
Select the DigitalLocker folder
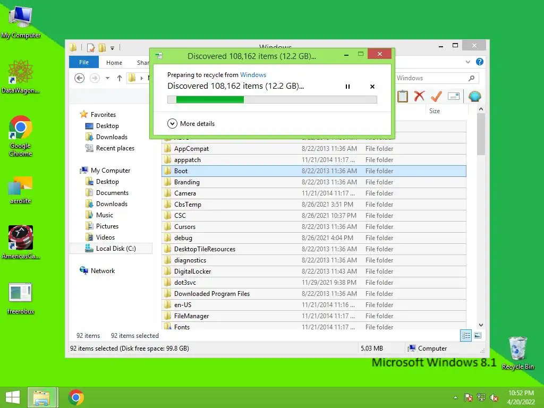click(313, 271)
